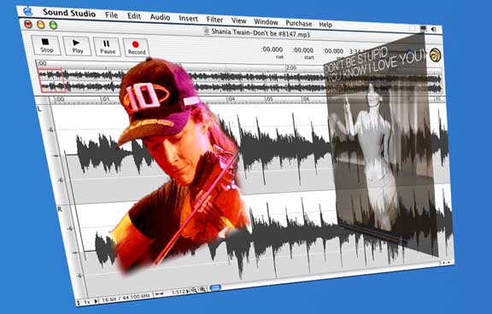
Task: Open the 1:512 zoom ratio popup
Action: point(179,292)
